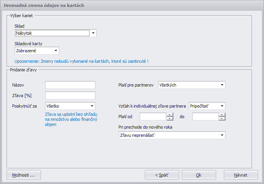The height and width of the screenshot is (184, 264).
Task: Click the blue Upozornenie warning text
Action: [x=81, y=61]
